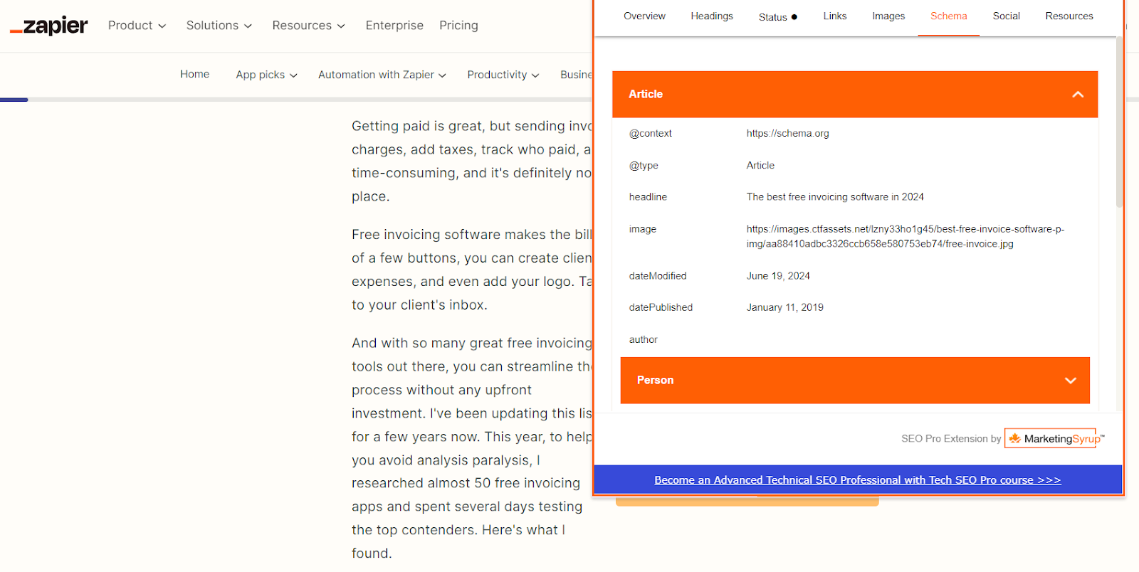Switch to the Headings tab
Screen dimensions: 1139x572
(711, 16)
